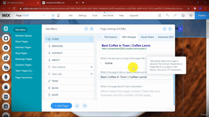Redo action in top bar
Viewport: 209px width, 117px height.
point(175,15)
